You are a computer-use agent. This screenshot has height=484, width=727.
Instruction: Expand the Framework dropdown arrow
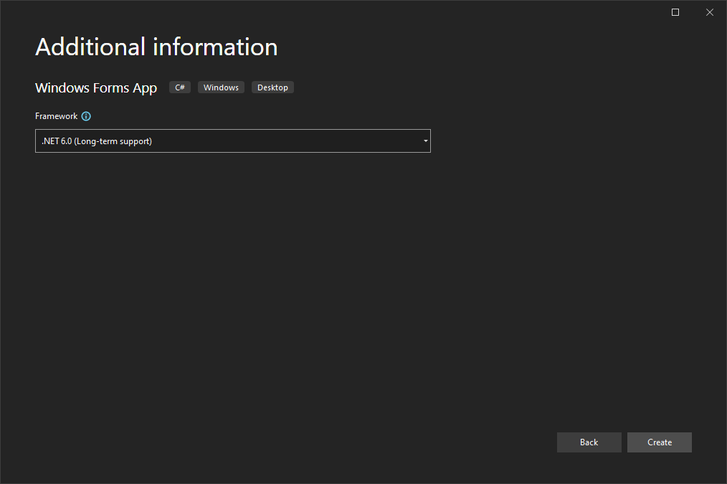[425, 141]
